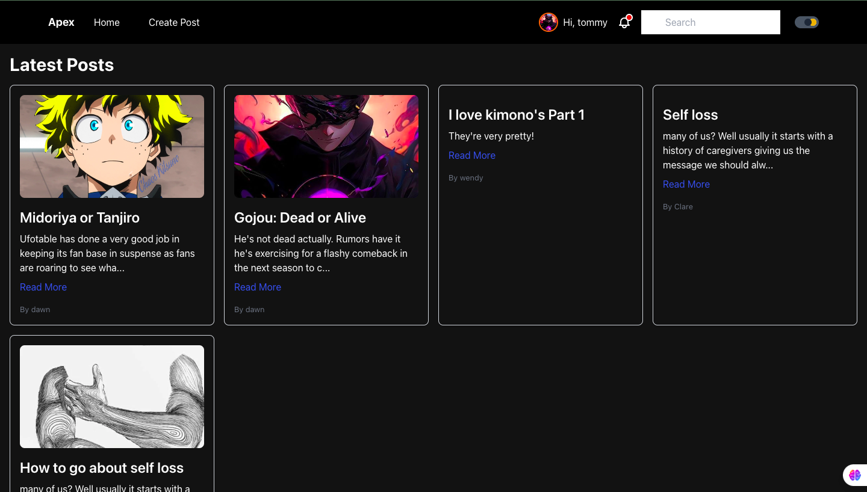Screen dimensions: 867x492
Task: Click 'By dawn' under Gojou post
Action: (x=249, y=309)
